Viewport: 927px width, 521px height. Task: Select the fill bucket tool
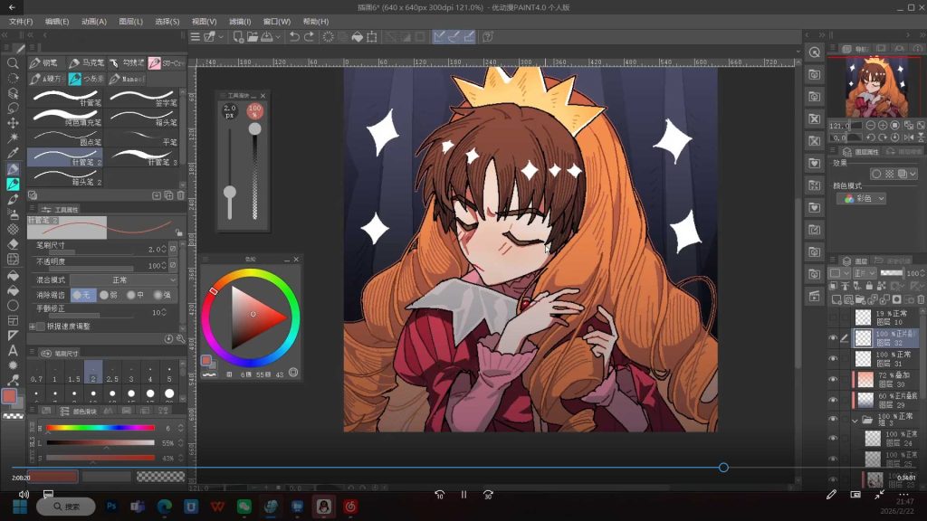(13, 276)
